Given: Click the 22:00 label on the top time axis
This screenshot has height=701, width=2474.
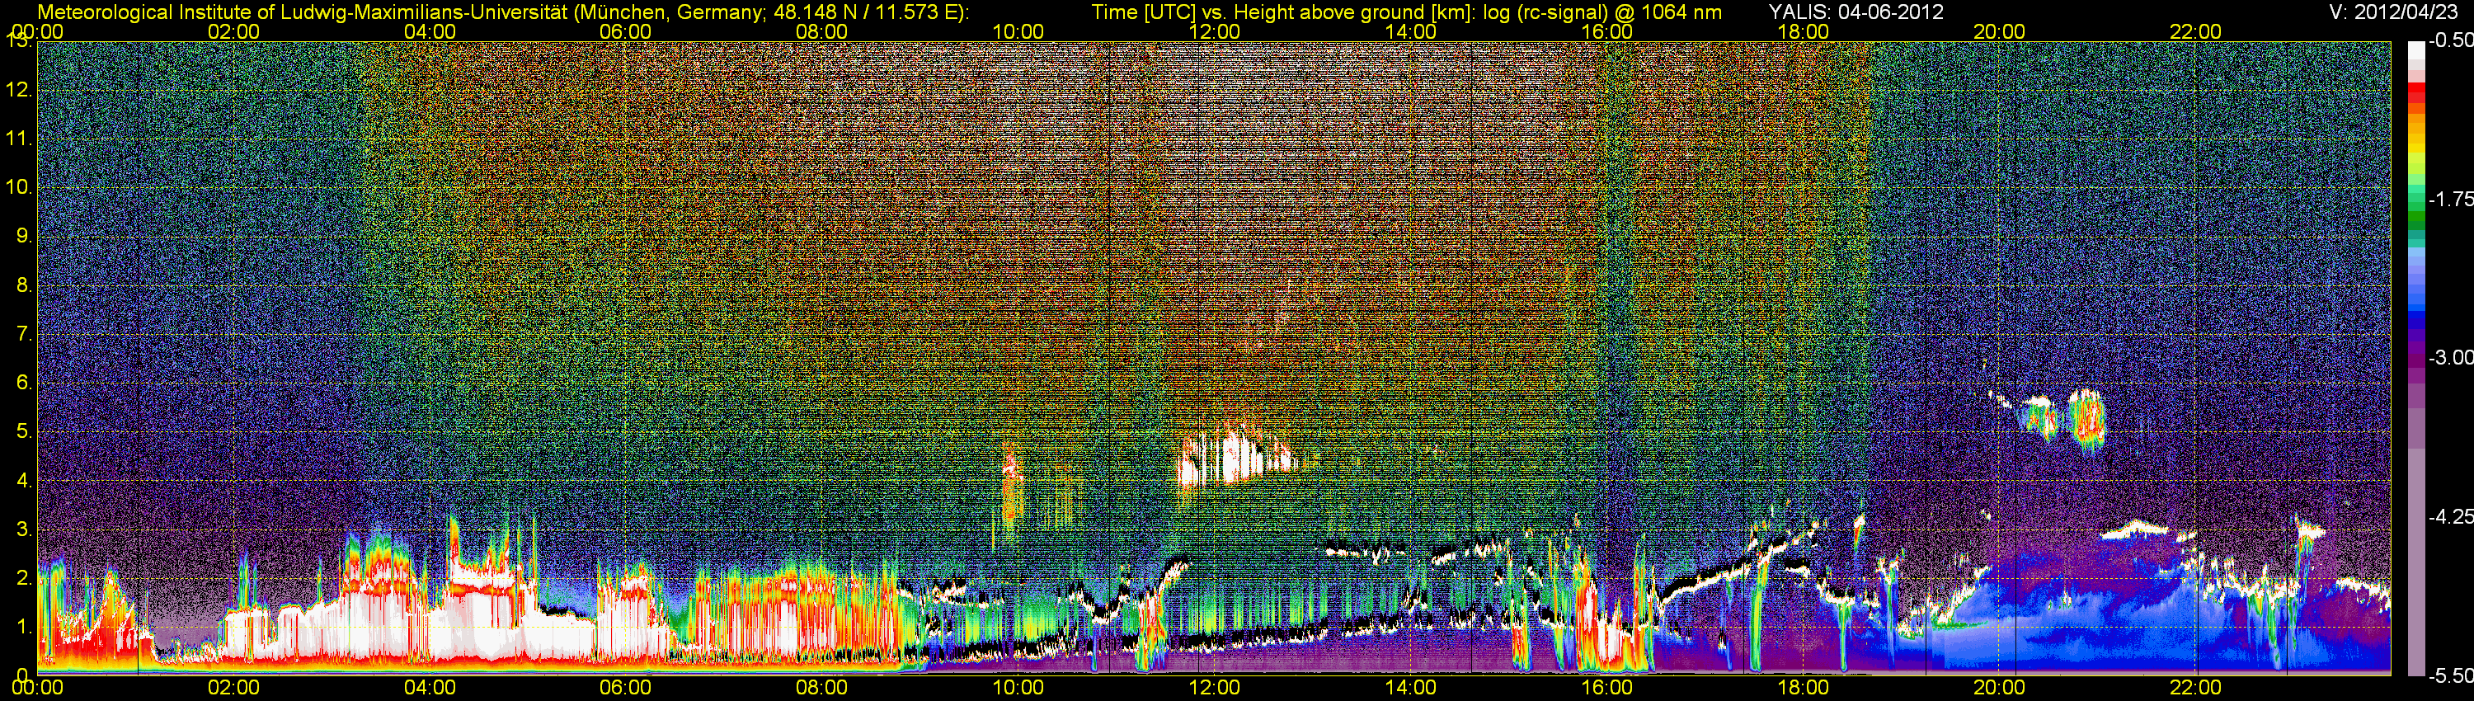Looking at the screenshot, I should coord(2195,31).
